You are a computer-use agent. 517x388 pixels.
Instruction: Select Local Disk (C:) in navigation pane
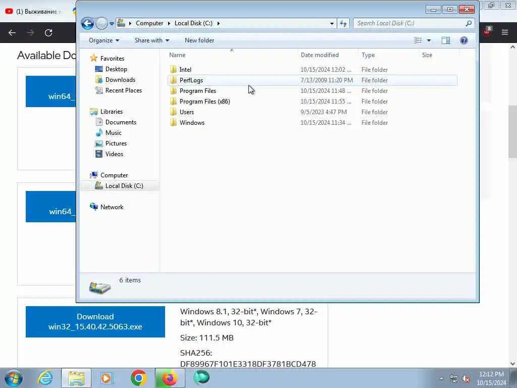[124, 186]
